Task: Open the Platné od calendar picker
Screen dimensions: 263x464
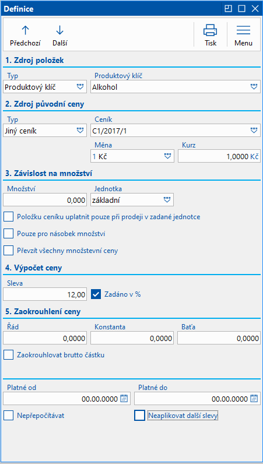Action: click(x=124, y=399)
